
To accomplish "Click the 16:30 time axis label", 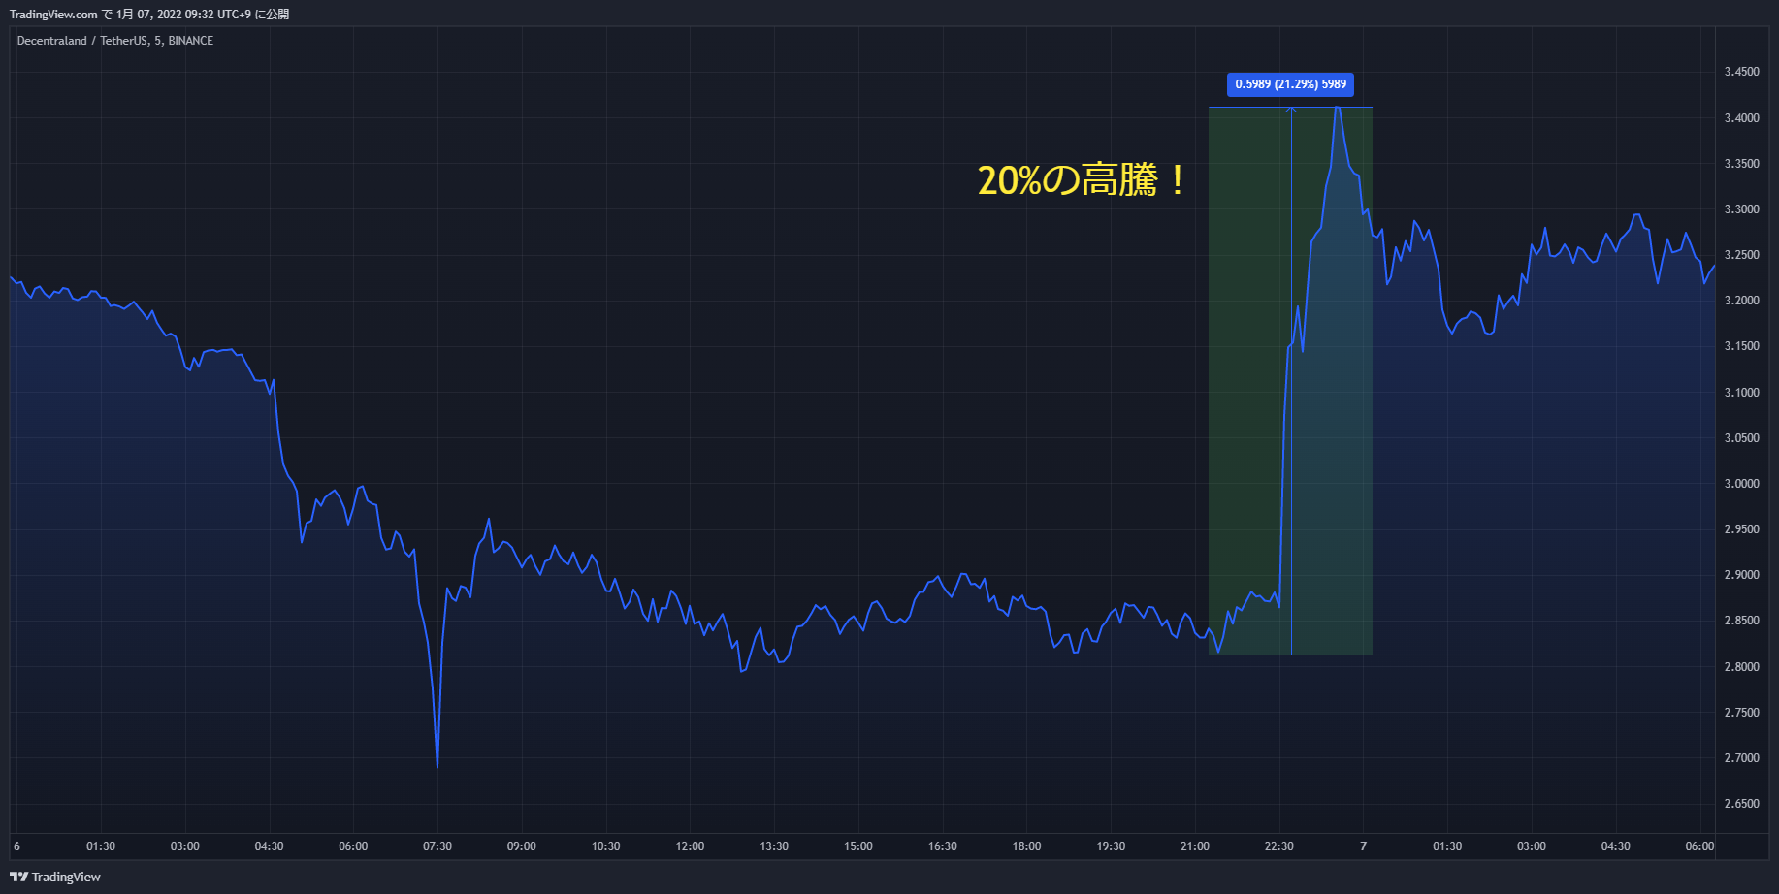I will (x=942, y=846).
